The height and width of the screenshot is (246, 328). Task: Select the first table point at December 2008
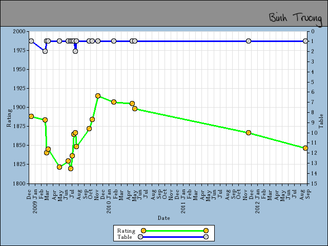point(31,41)
